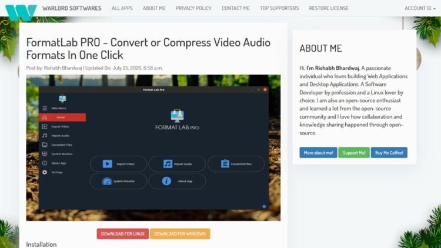Click the FORMAT LAB PRO wordmark text
Image resolution: width=441 pixels, height=248 pixels.
pyautogui.click(x=177, y=128)
